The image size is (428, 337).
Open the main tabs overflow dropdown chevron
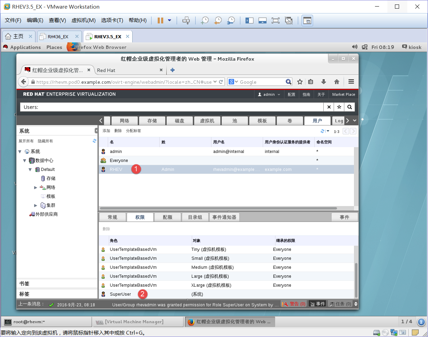coord(355,120)
